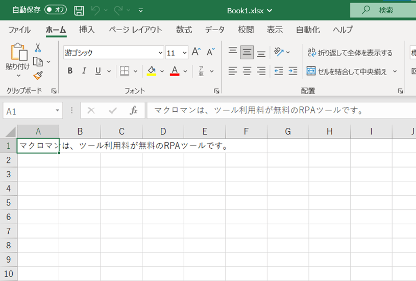
Task: Open the Underline style dropdown arrow
Action: pos(109,71)
